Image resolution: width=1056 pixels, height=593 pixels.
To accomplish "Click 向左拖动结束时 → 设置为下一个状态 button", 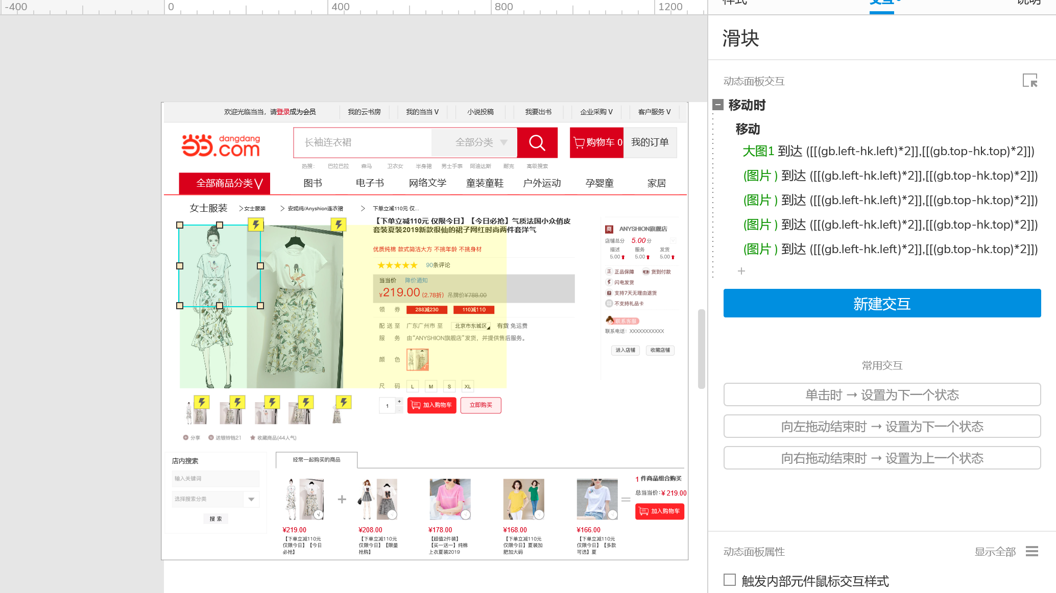I will pos(882,427).
